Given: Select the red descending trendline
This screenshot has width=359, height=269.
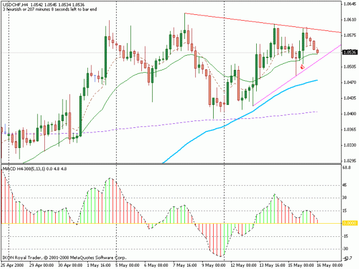Looking at the screenshot, I should point(263,23).
